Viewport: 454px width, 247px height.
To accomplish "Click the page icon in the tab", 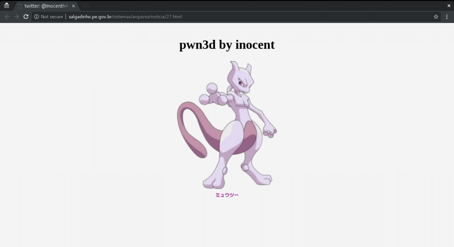I will (20, 6).
